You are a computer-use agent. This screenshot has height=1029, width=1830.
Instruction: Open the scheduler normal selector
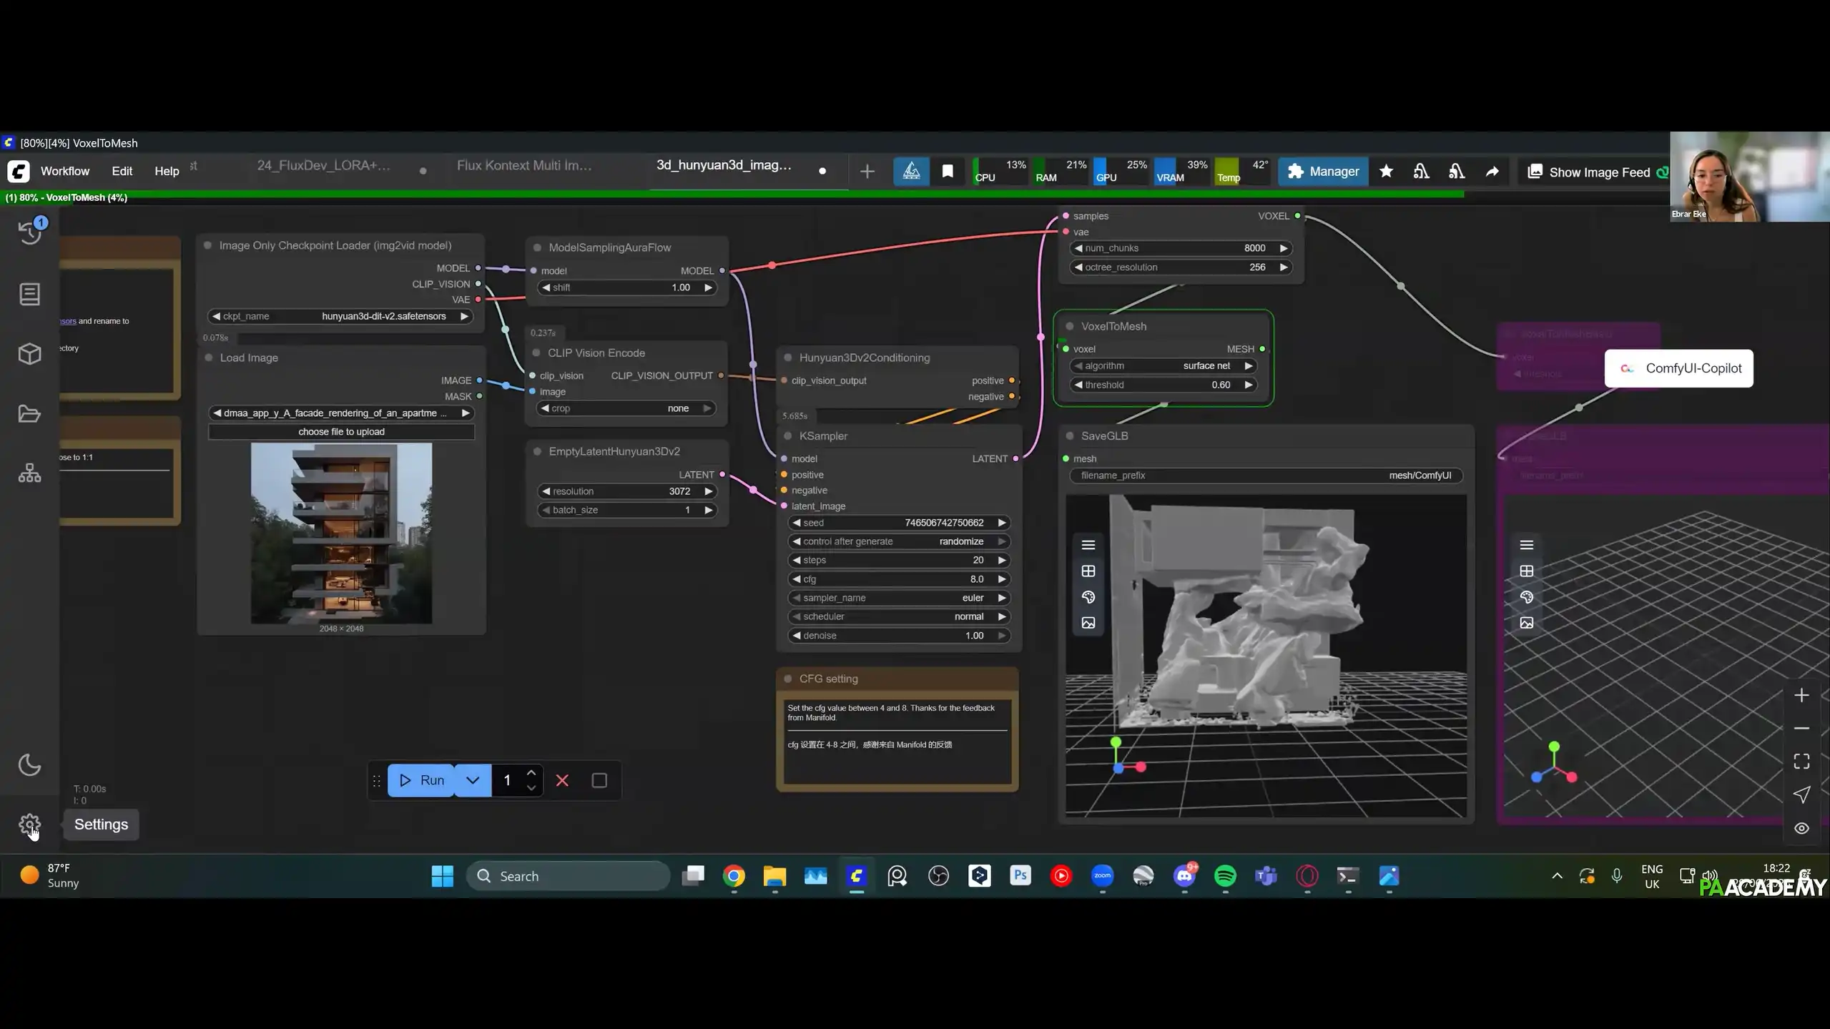tap(898, 616)
